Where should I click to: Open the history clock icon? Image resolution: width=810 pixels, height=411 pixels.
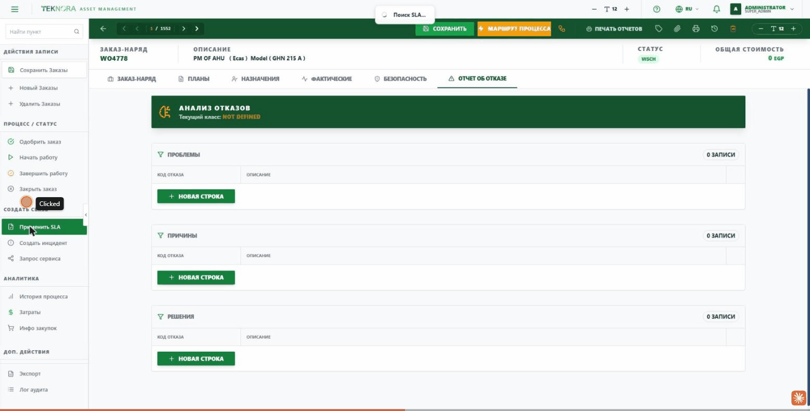(x=715, y=29)
